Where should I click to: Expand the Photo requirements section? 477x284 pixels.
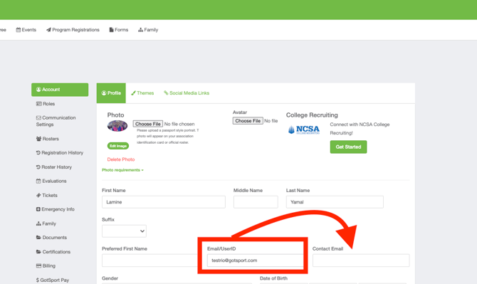122,170
